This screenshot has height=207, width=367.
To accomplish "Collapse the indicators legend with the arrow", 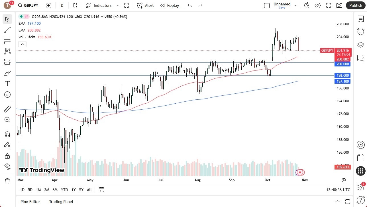I will click(x=22, y=44).
